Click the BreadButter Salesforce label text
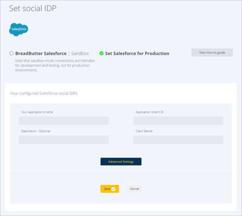Viewport: 242px width, 216px height. point(41,53)
